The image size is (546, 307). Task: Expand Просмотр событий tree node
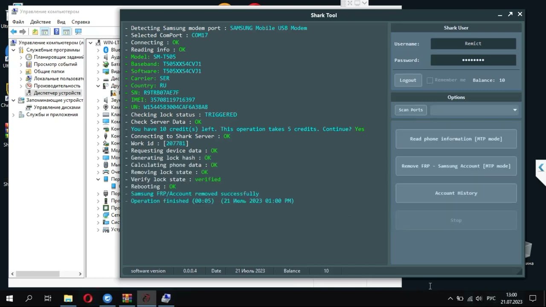(21, 64)
